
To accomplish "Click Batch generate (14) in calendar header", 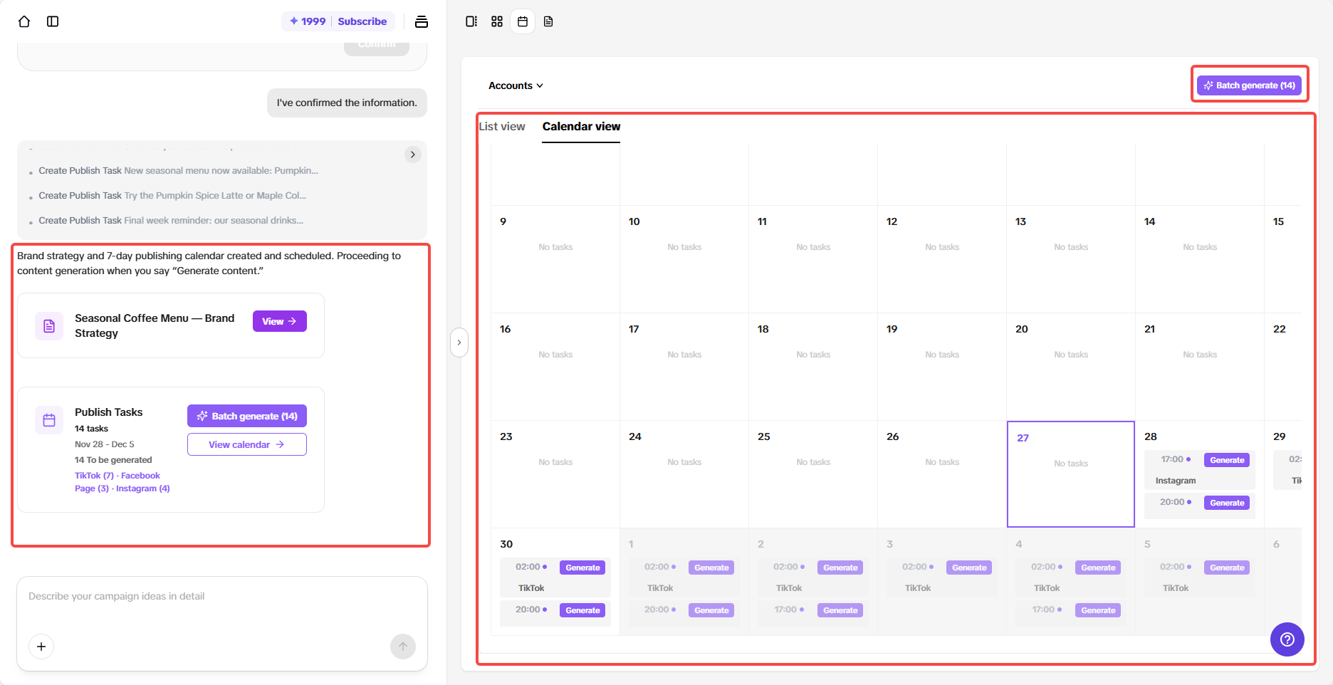I will point(1249,85).
